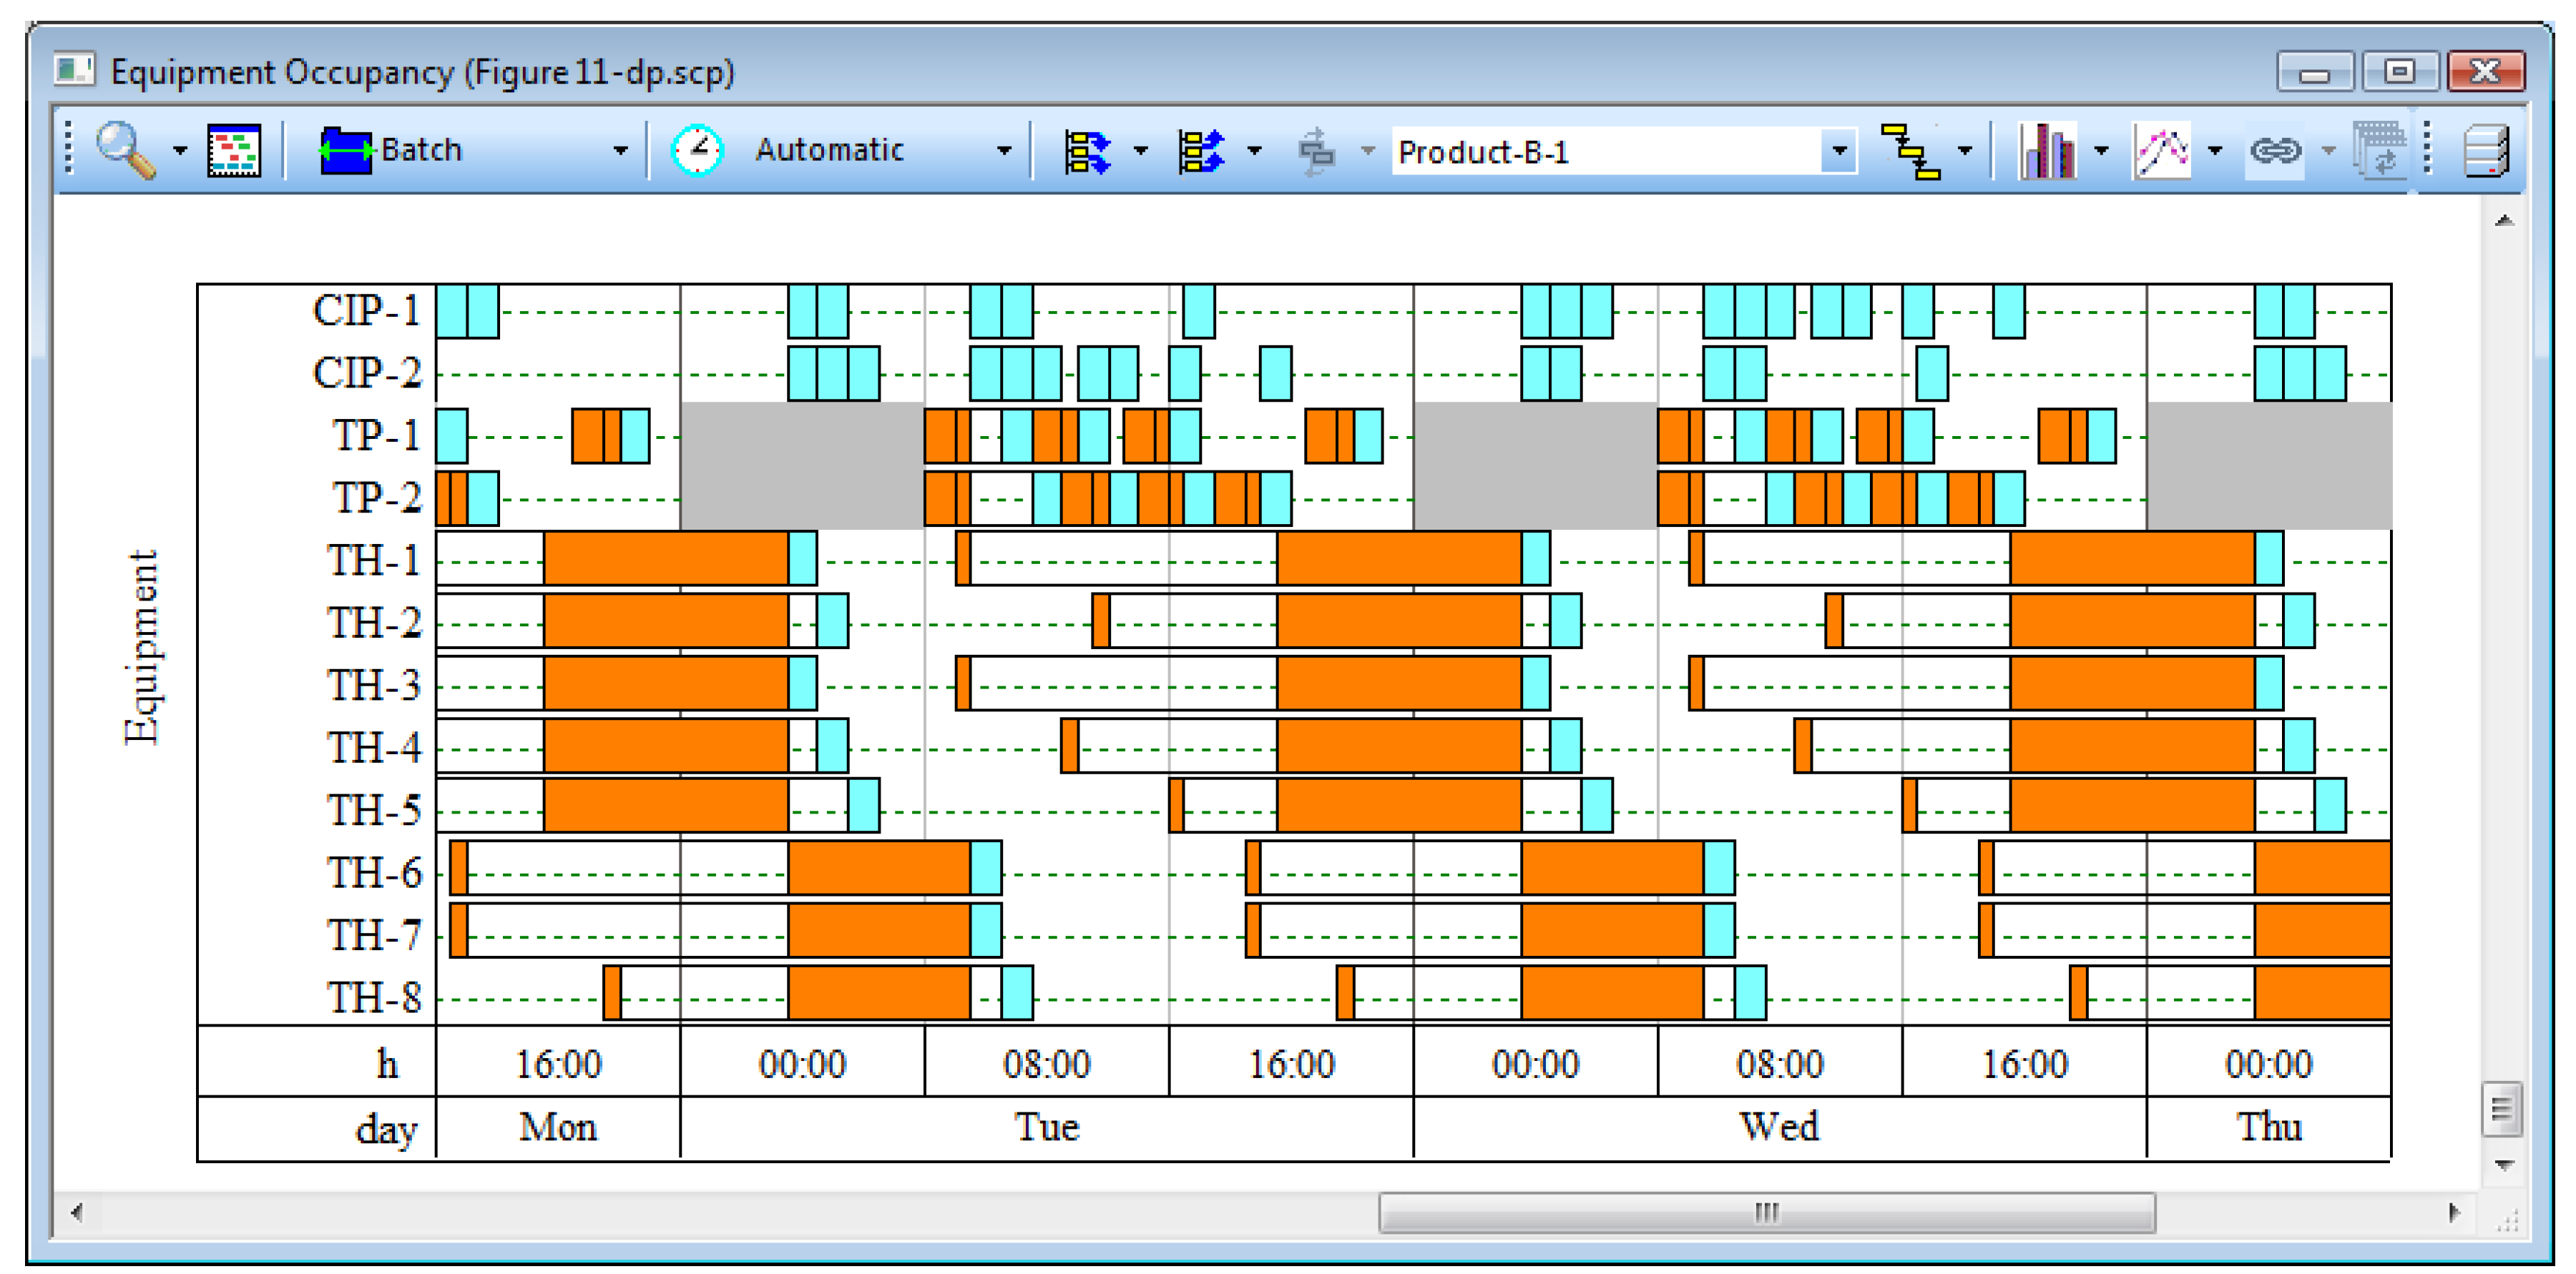
Task: Expand the Batch dropdown arrow
Action: 621,151
